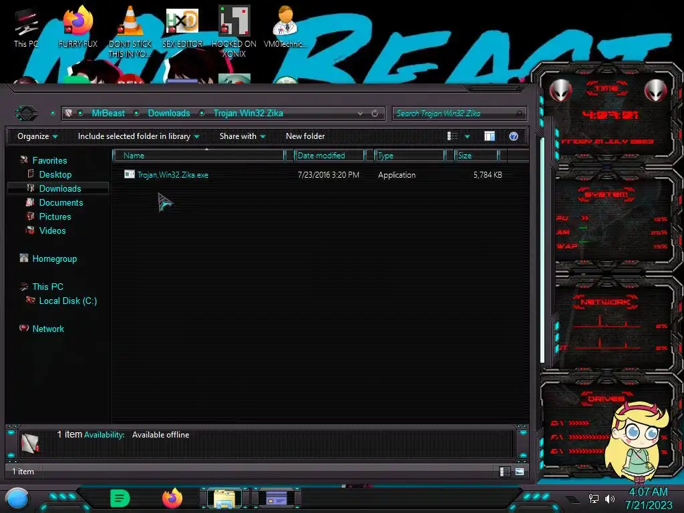
Task: Select Homegroup in the navigation pane
Action: (x=55, y=259)
